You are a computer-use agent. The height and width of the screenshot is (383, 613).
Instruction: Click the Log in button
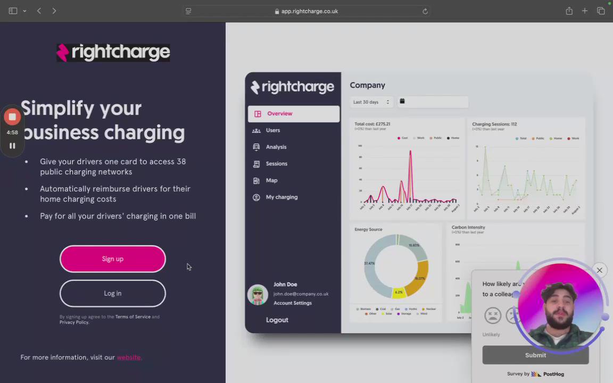click(x=113, y=293)
